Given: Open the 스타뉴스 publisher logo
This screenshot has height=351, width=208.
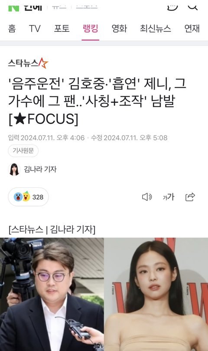Looking at the screenshot, I should (x=28, y=63).
